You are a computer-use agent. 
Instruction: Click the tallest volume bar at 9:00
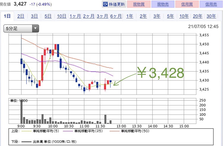point(21,112)
